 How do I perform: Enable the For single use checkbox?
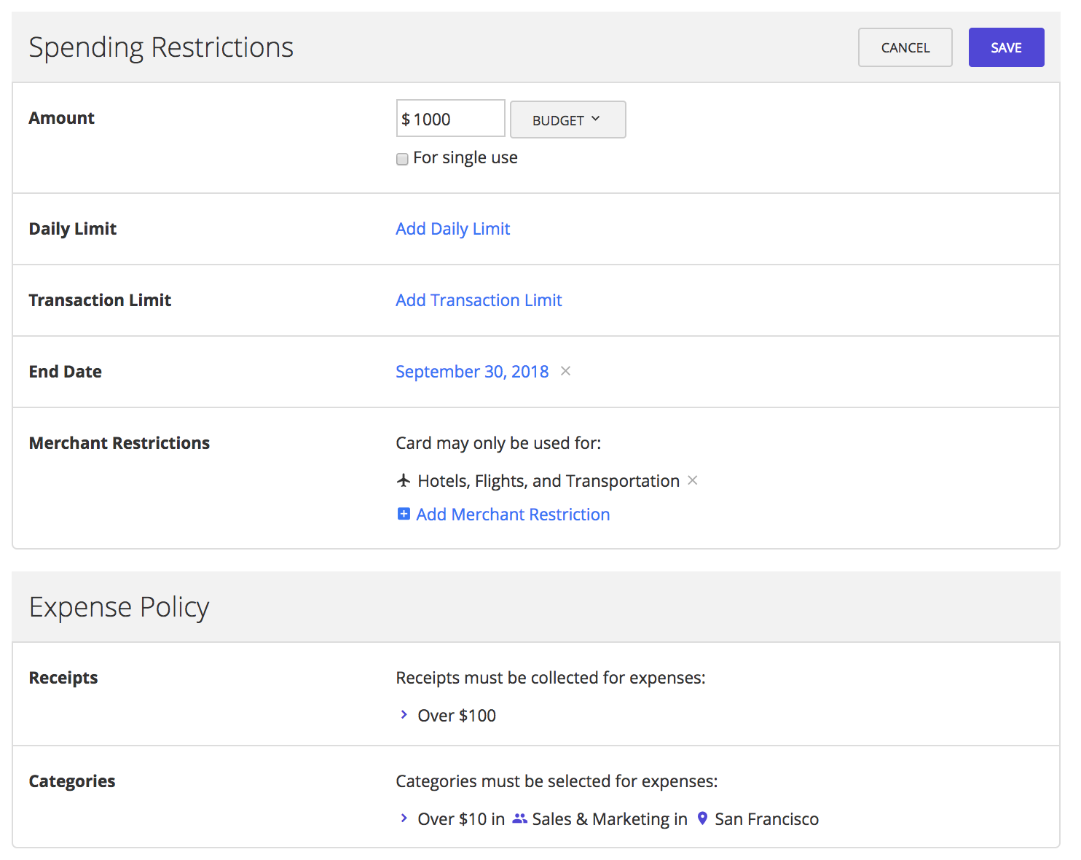pos(402,159)
